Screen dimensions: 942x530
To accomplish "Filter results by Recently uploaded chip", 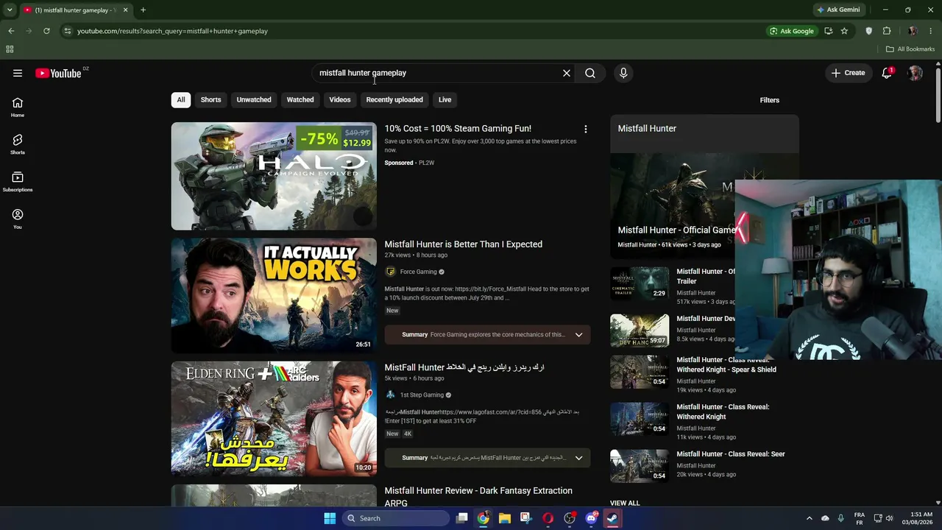I will tap(394, 100).
